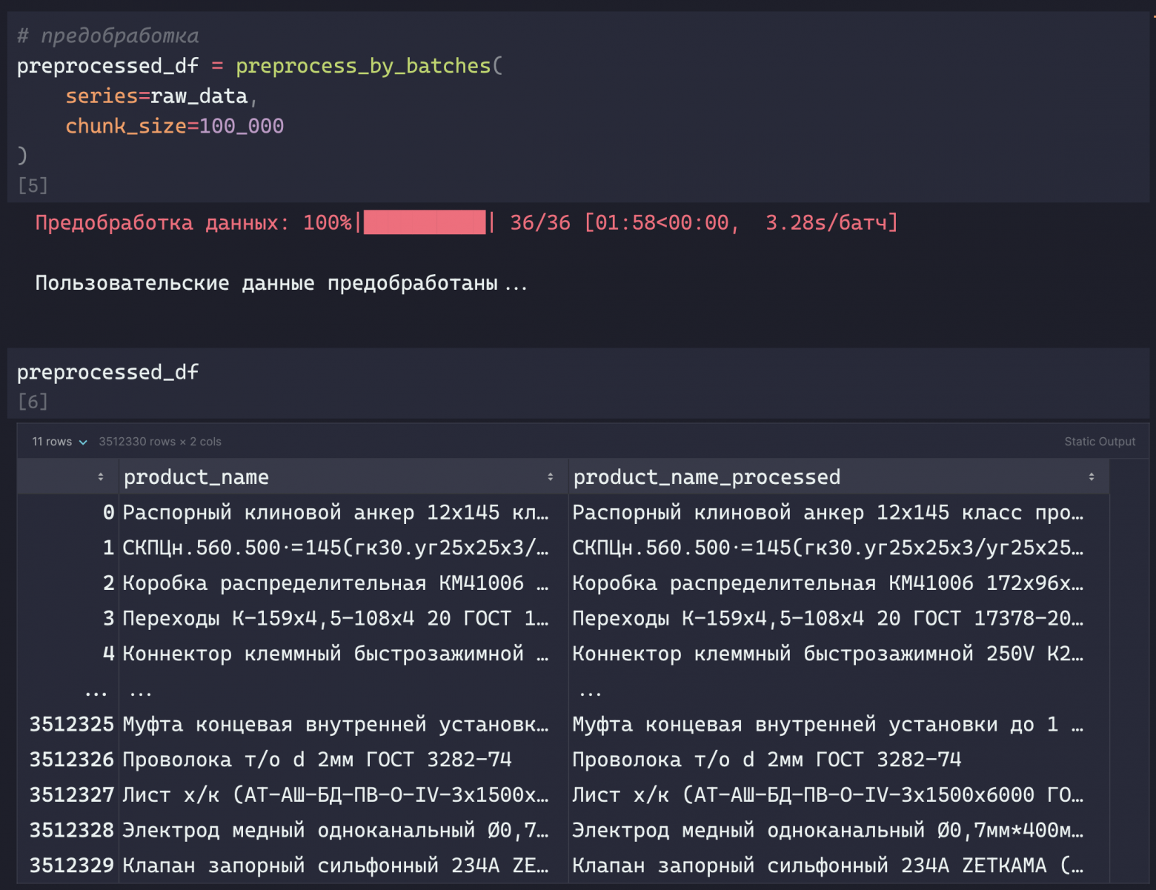Viewport: 1156px width, 890px height.
Task: Click the chevron next to 11 rows
Action: [x=83, y=442]
